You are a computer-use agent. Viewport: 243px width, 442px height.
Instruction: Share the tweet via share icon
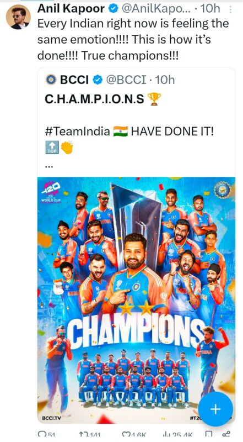(226, 436)
